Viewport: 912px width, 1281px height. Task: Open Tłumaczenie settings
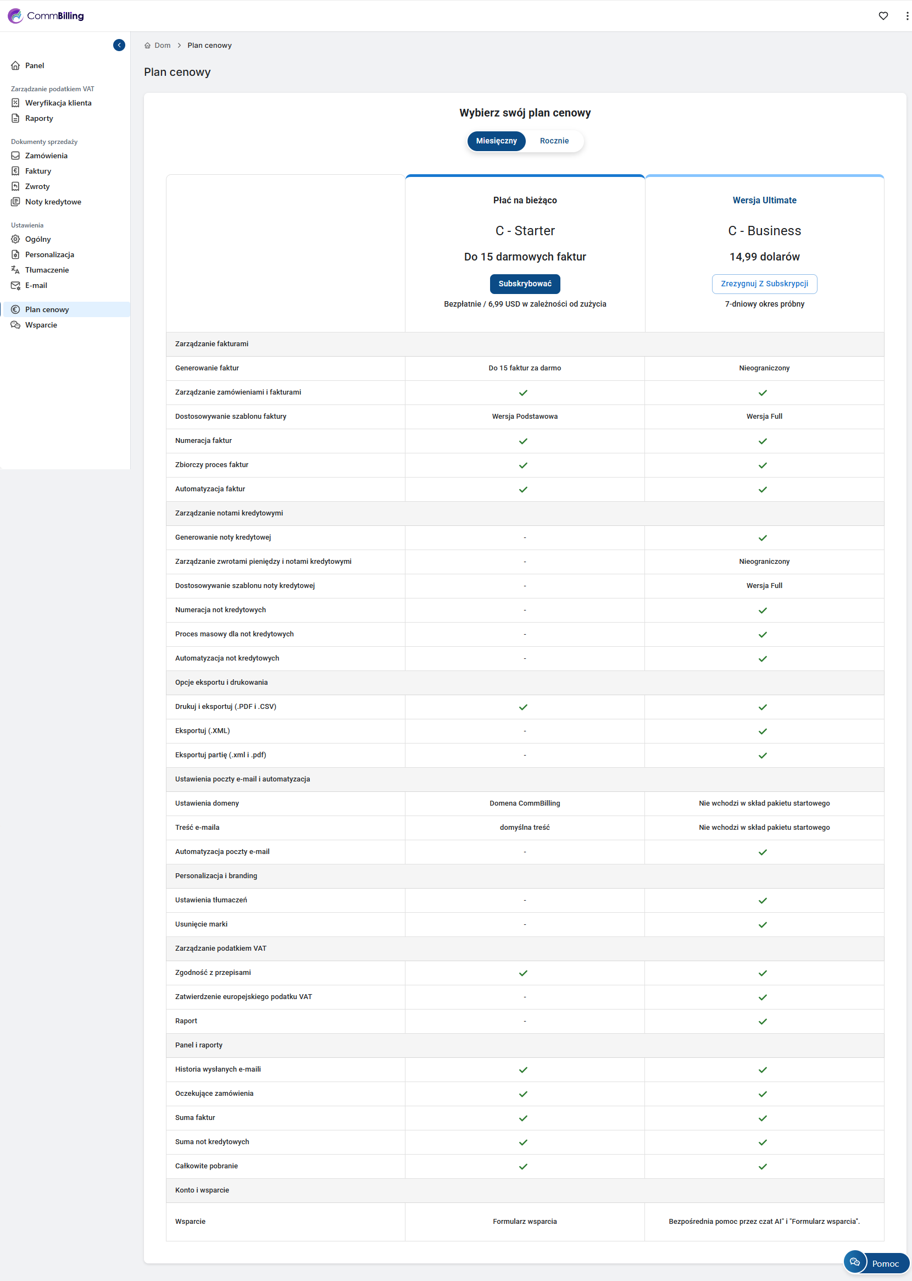tap(47, 270)
